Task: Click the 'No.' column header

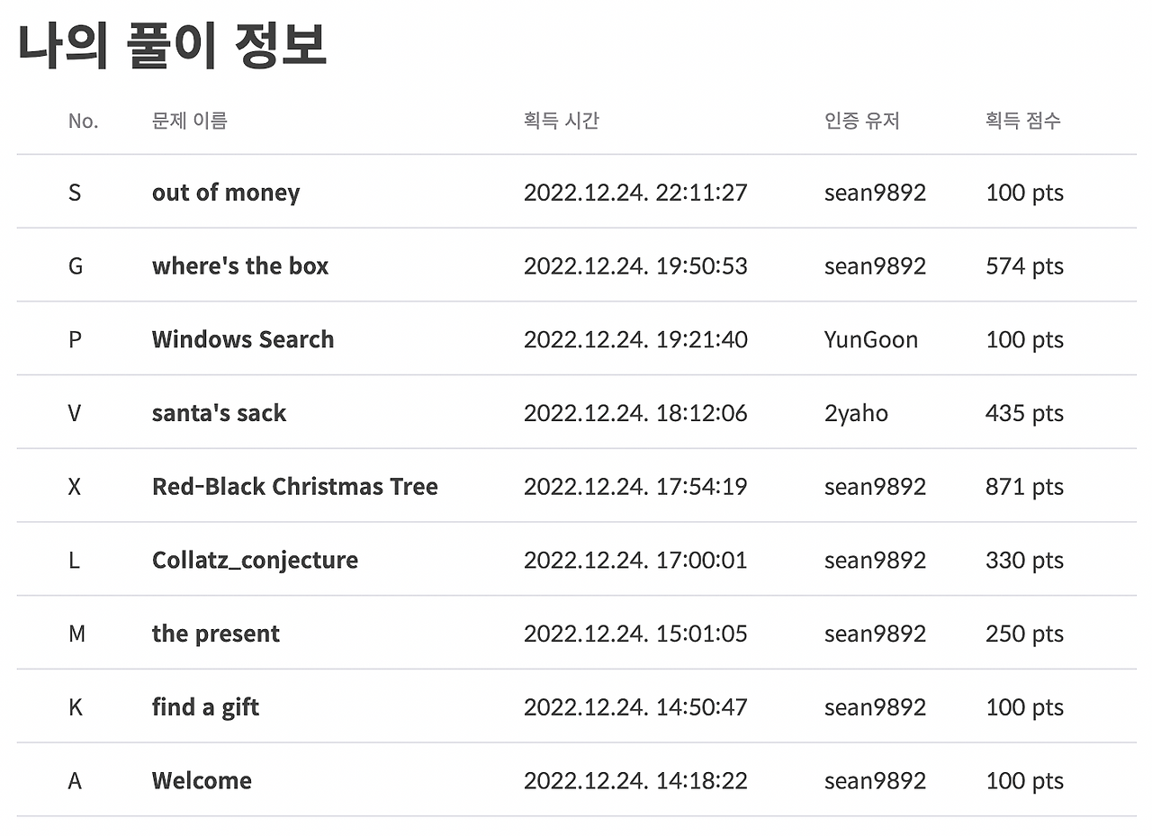Action: pos(83,121)
